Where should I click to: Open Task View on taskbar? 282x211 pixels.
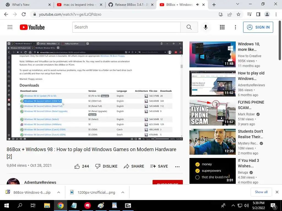point(33,206)
